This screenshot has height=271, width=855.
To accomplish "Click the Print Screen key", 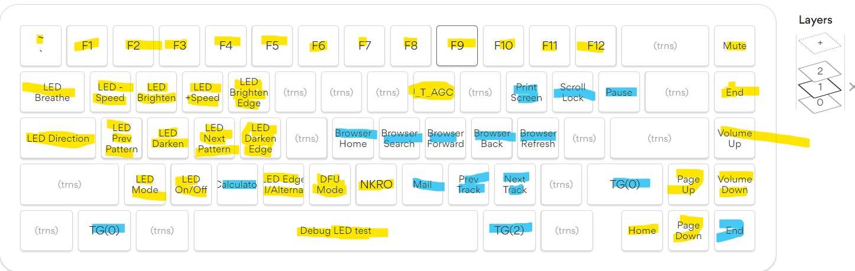I will [x=526, y=92].
